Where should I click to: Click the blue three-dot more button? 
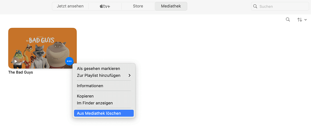69,61
